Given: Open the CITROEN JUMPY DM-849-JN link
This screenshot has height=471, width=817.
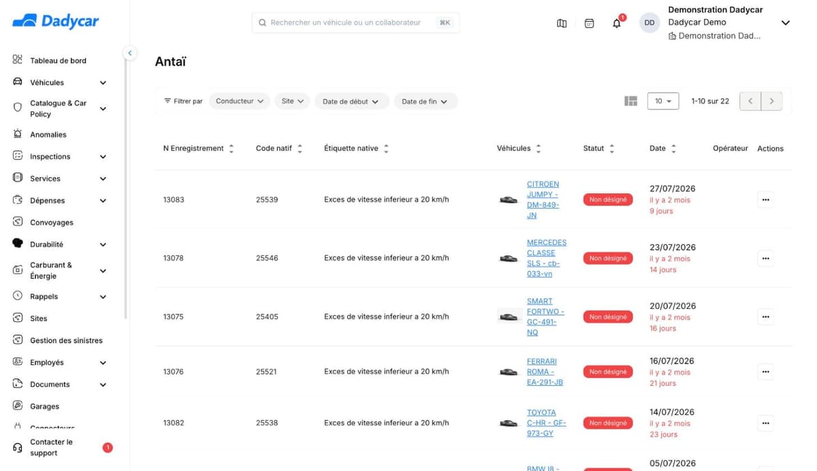Looking at the screenshot, I should point(543,199).
